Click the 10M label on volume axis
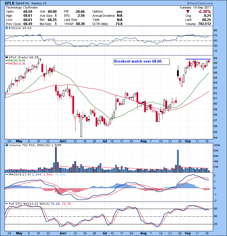Image resolution: width=227 pixels, height=236 pixels. pyautogui.click(x=217, y=145)
